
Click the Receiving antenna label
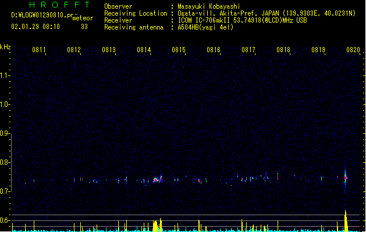[x=134, y=27]
